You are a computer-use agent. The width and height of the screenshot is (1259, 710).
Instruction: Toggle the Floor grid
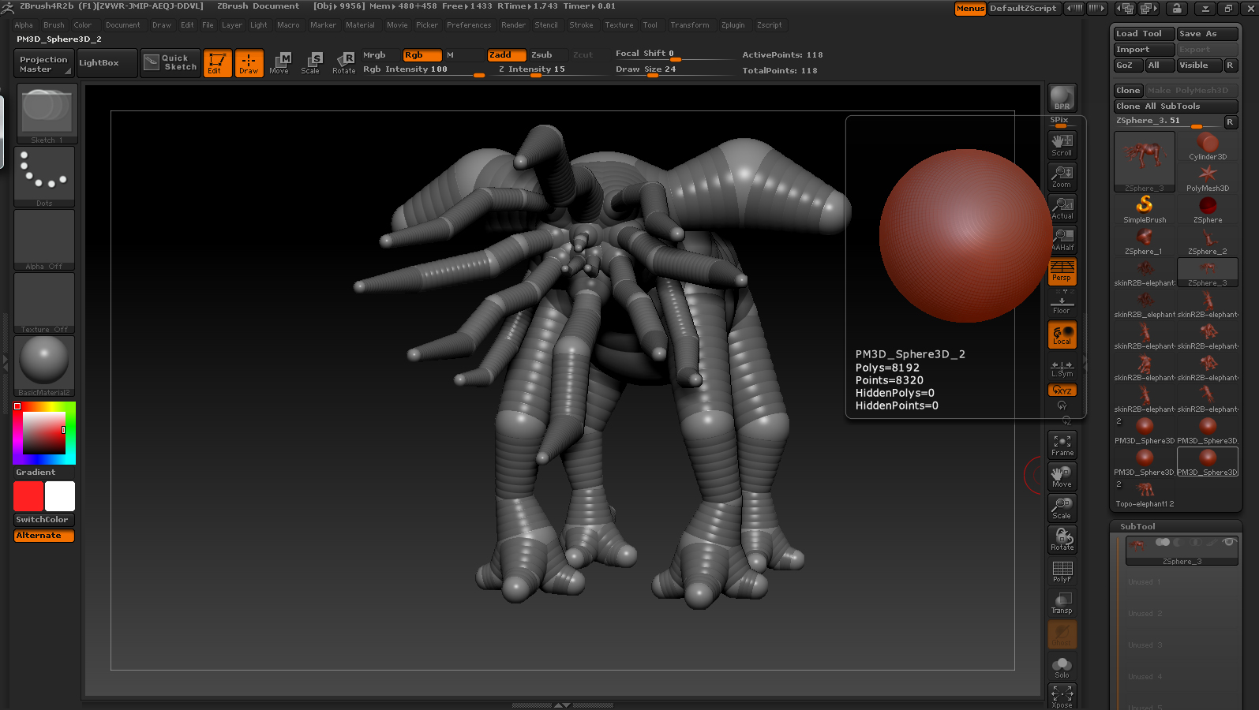point(1062,303)
